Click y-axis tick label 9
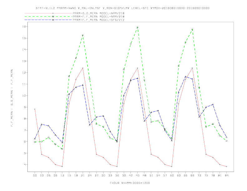Viewport: 247px width, 191px height. 25,107
